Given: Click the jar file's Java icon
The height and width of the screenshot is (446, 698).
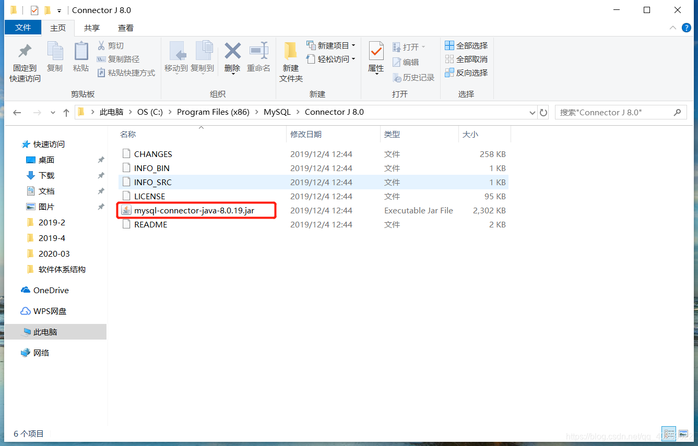Looking at the screenshot, I should pos(126,211).
